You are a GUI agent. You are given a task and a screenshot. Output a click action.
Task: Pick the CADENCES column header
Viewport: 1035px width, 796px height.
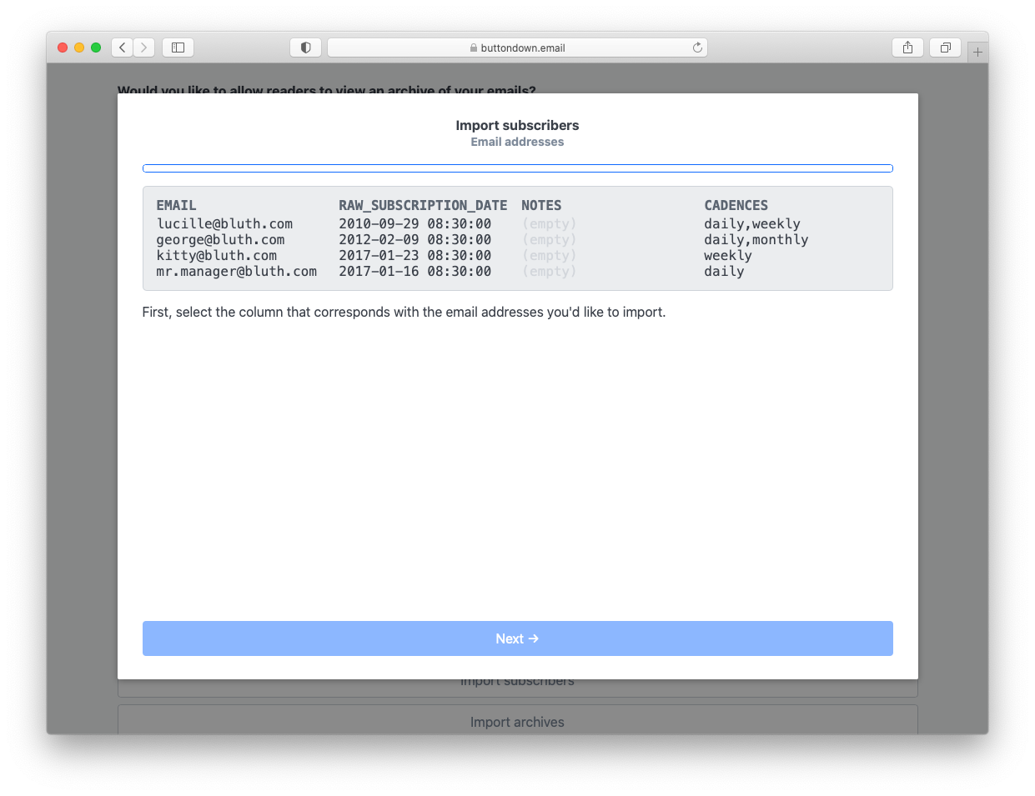(x=736, y=205)
